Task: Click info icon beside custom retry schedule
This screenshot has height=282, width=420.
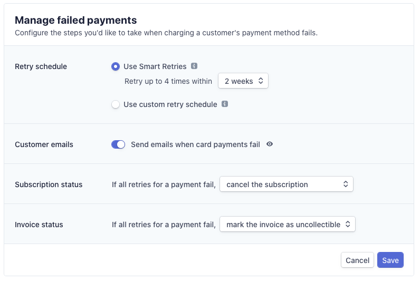Action: coord(225,104)
